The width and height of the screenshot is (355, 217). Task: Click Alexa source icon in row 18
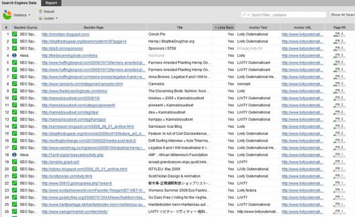[14, 155]
